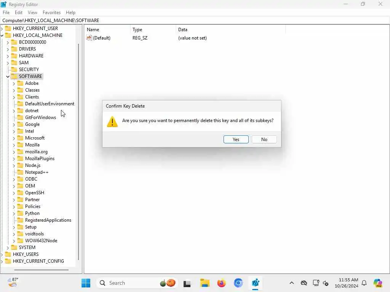The width and height of the screenshot is (390, 292).
Task: Click the Copilot icon in the taskbar
Action: click(378, 283)
